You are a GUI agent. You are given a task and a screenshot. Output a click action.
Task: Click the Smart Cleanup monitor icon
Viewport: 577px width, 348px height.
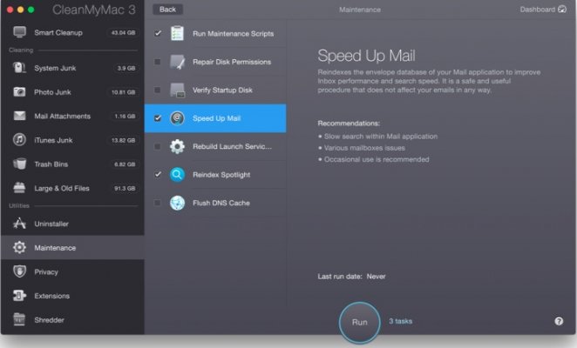(19, 32)
